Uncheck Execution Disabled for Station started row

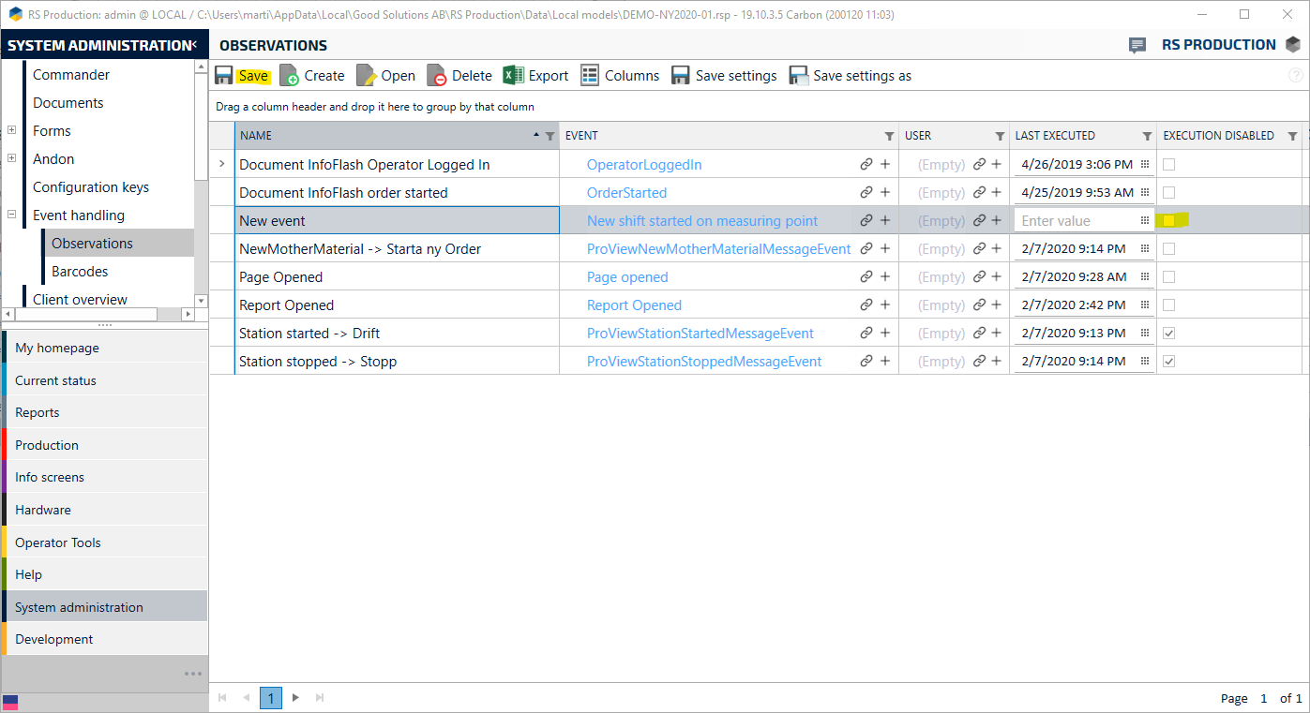click(1169, 334)
